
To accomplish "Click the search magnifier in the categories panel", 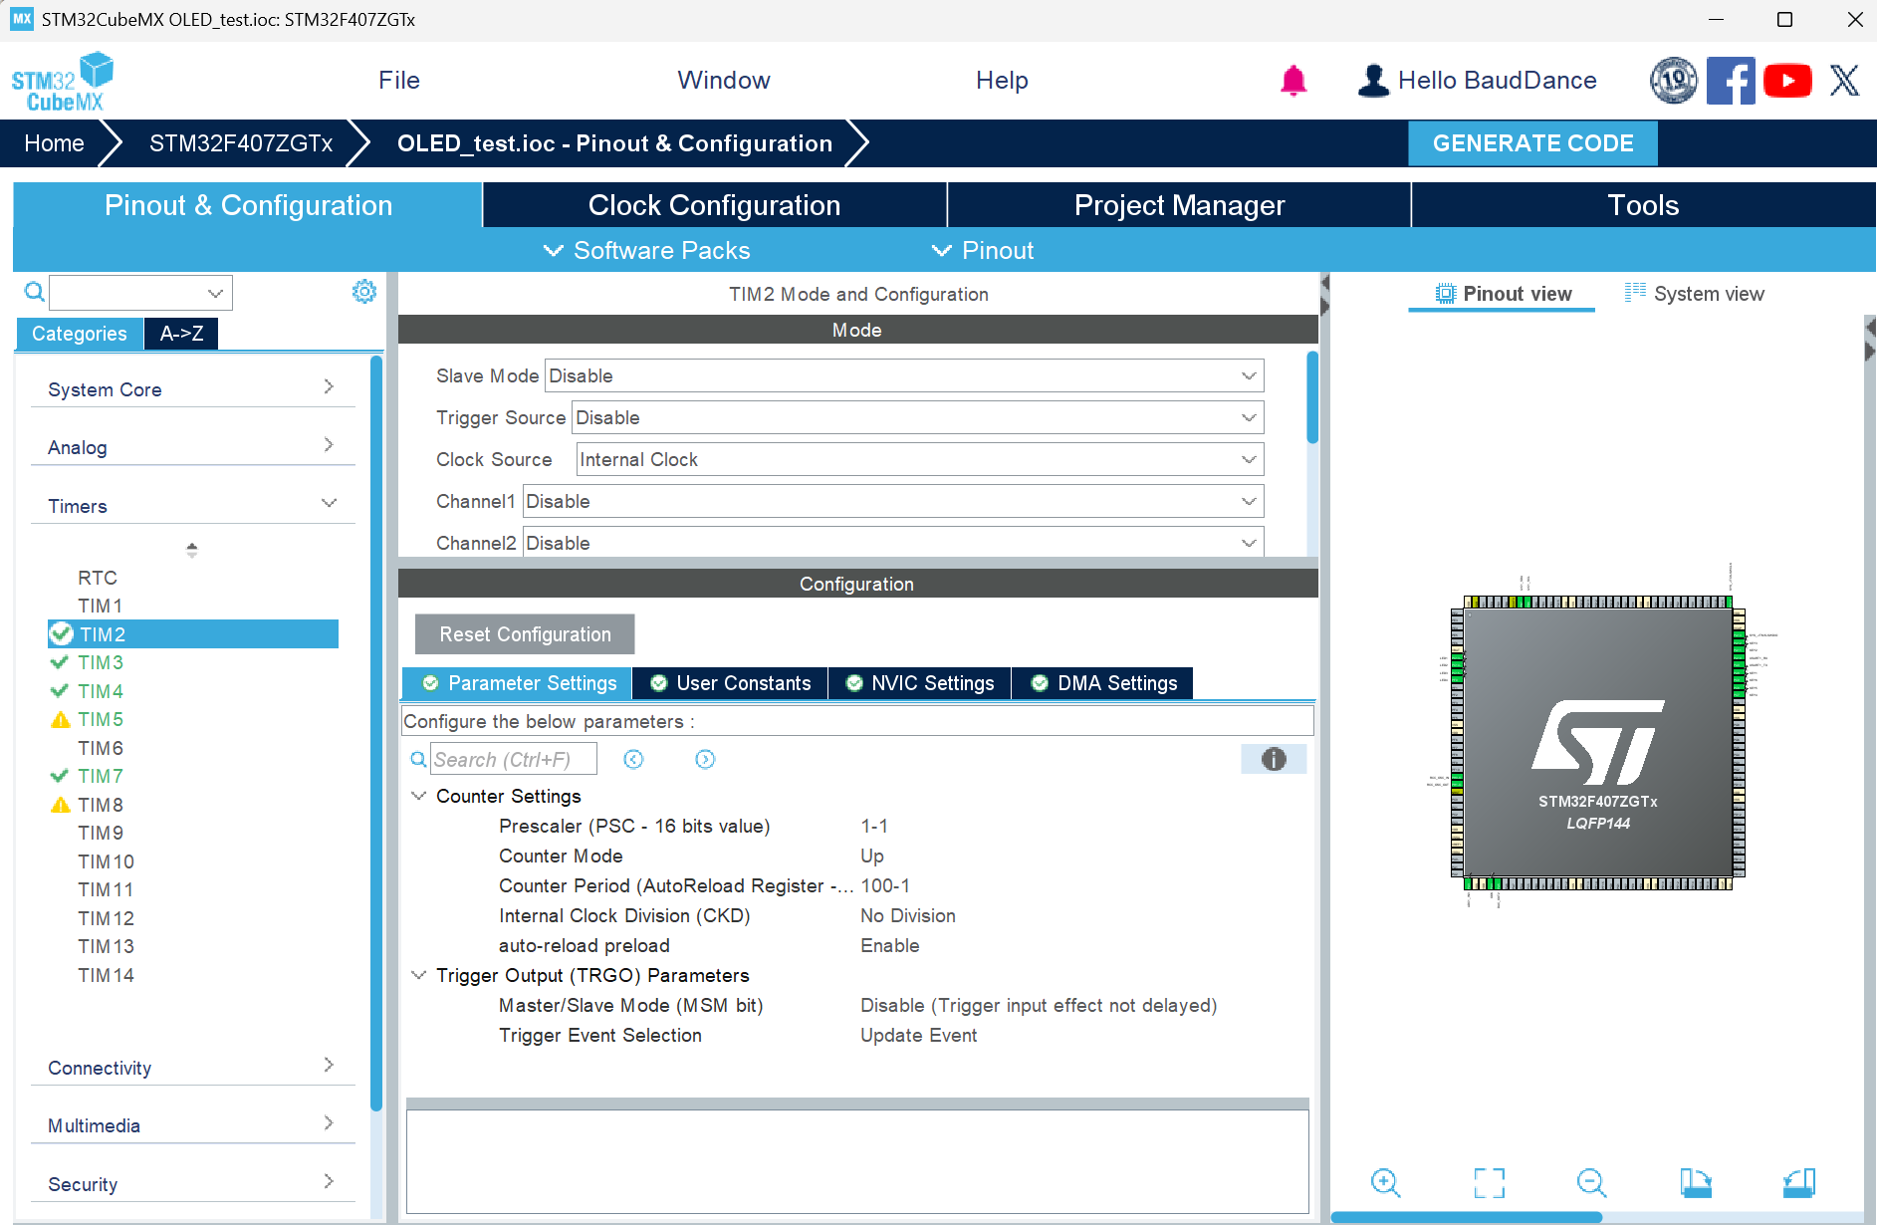I will (x=34, y=292).
